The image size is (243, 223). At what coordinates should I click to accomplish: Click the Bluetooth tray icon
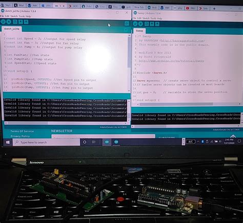202,142
